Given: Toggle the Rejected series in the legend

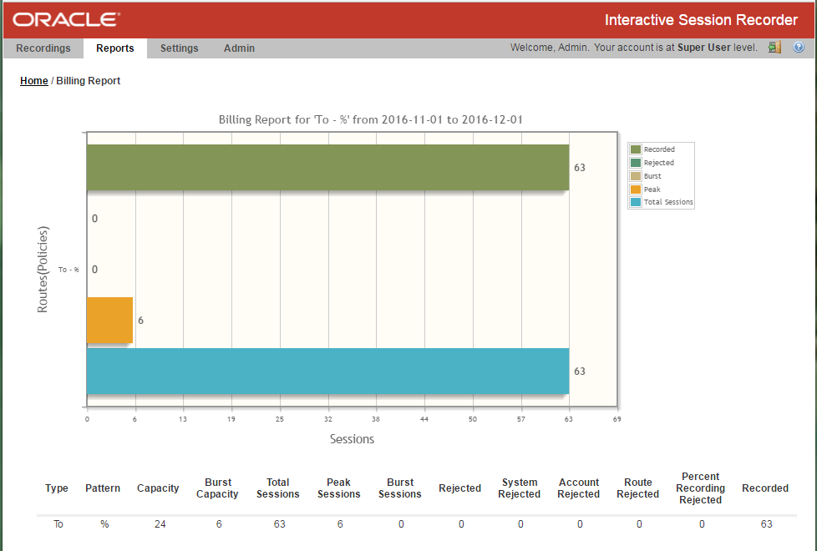Looking at the screenshot, I should [656, 162].
